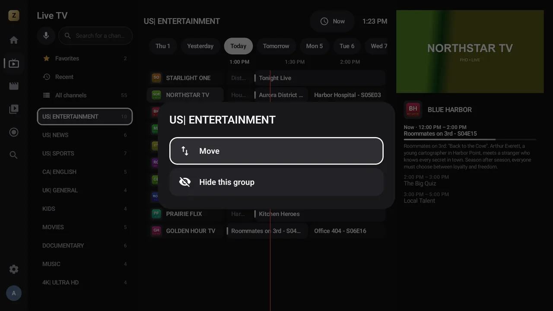Select the US| SPORTS group
This screenshot has width=553, height=311.
[x=85, y=153]
